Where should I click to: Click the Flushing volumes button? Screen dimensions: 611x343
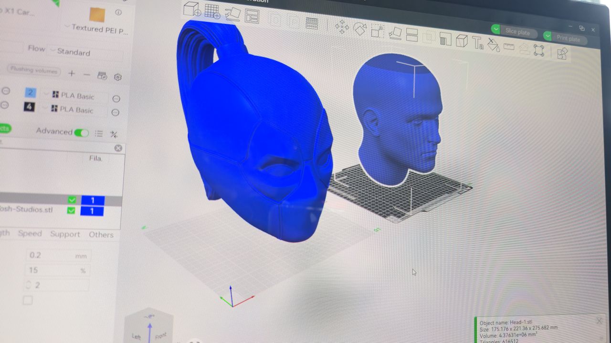coord(34,71)
